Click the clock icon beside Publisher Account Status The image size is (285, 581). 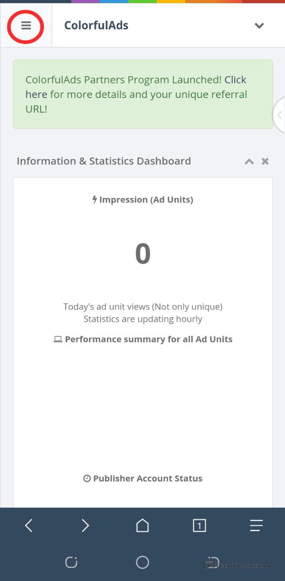pyautogui.click(x=87, y=478)
